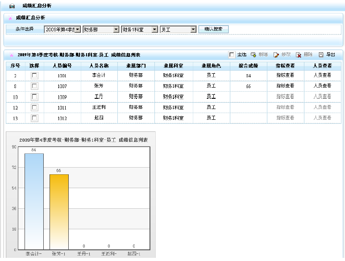This screenshot has width=345, height=261.
Task: Click the 确认搜索 search button
Action: click(213, 29)
